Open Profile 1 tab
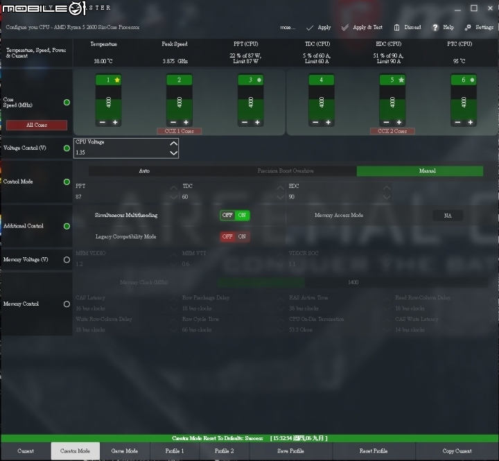Image resolution: width=499 pixels, height=461 pixels. pyautogui.click(x=175, y=451)
